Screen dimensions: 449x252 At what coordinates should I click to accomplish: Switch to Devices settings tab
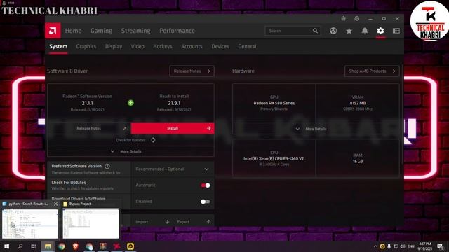pyautogui.click(x=220, y=46)
